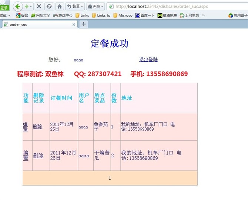The image size is (248, 200).
Task: Select the ouder_suc tab
Action: point(40,24)
